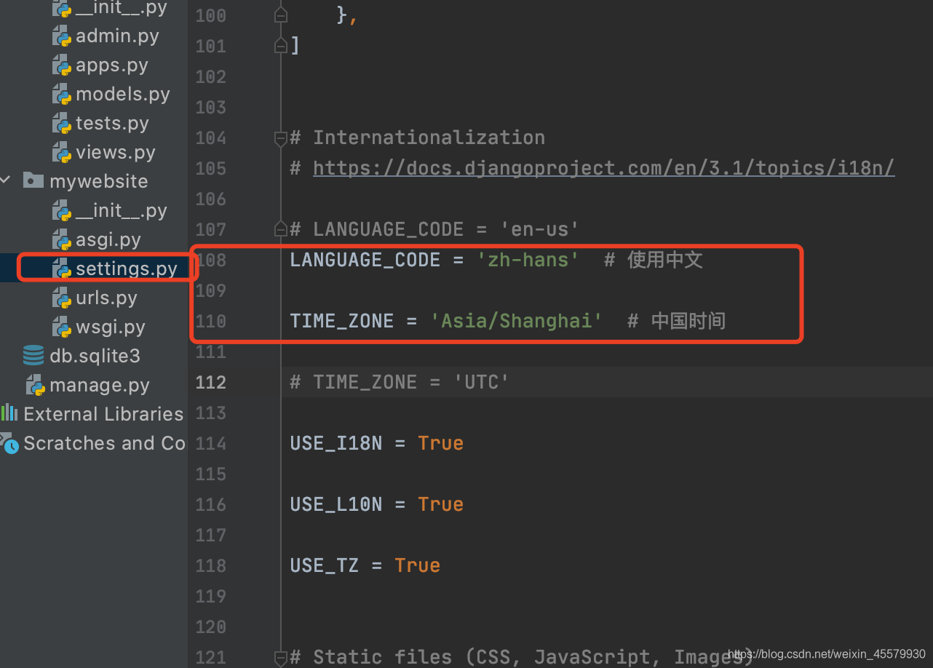Screen dimensions: 933x668
Task: Click the views.py Python file icon
Action: (x=61, y=153)
